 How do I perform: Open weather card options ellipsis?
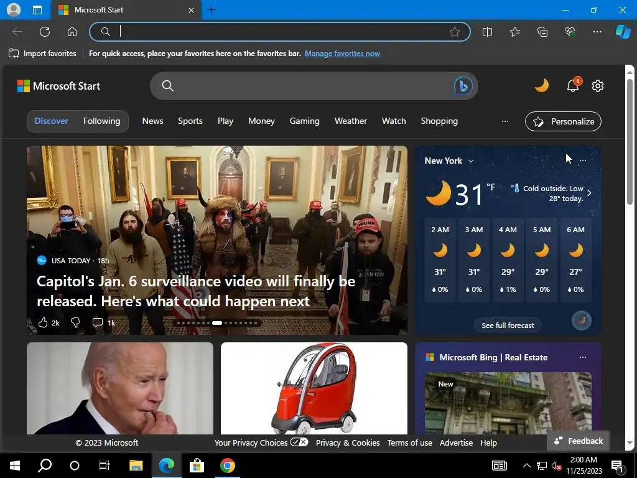click(582, 161)
